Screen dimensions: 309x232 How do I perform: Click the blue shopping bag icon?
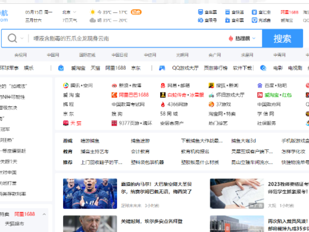click(x=61, y=68)
